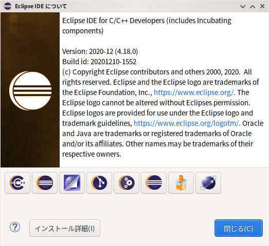Click the Eclipse logo button beside the orange box icon
The width and height of the screenshot is (269, 246).
tap(154, 183)
